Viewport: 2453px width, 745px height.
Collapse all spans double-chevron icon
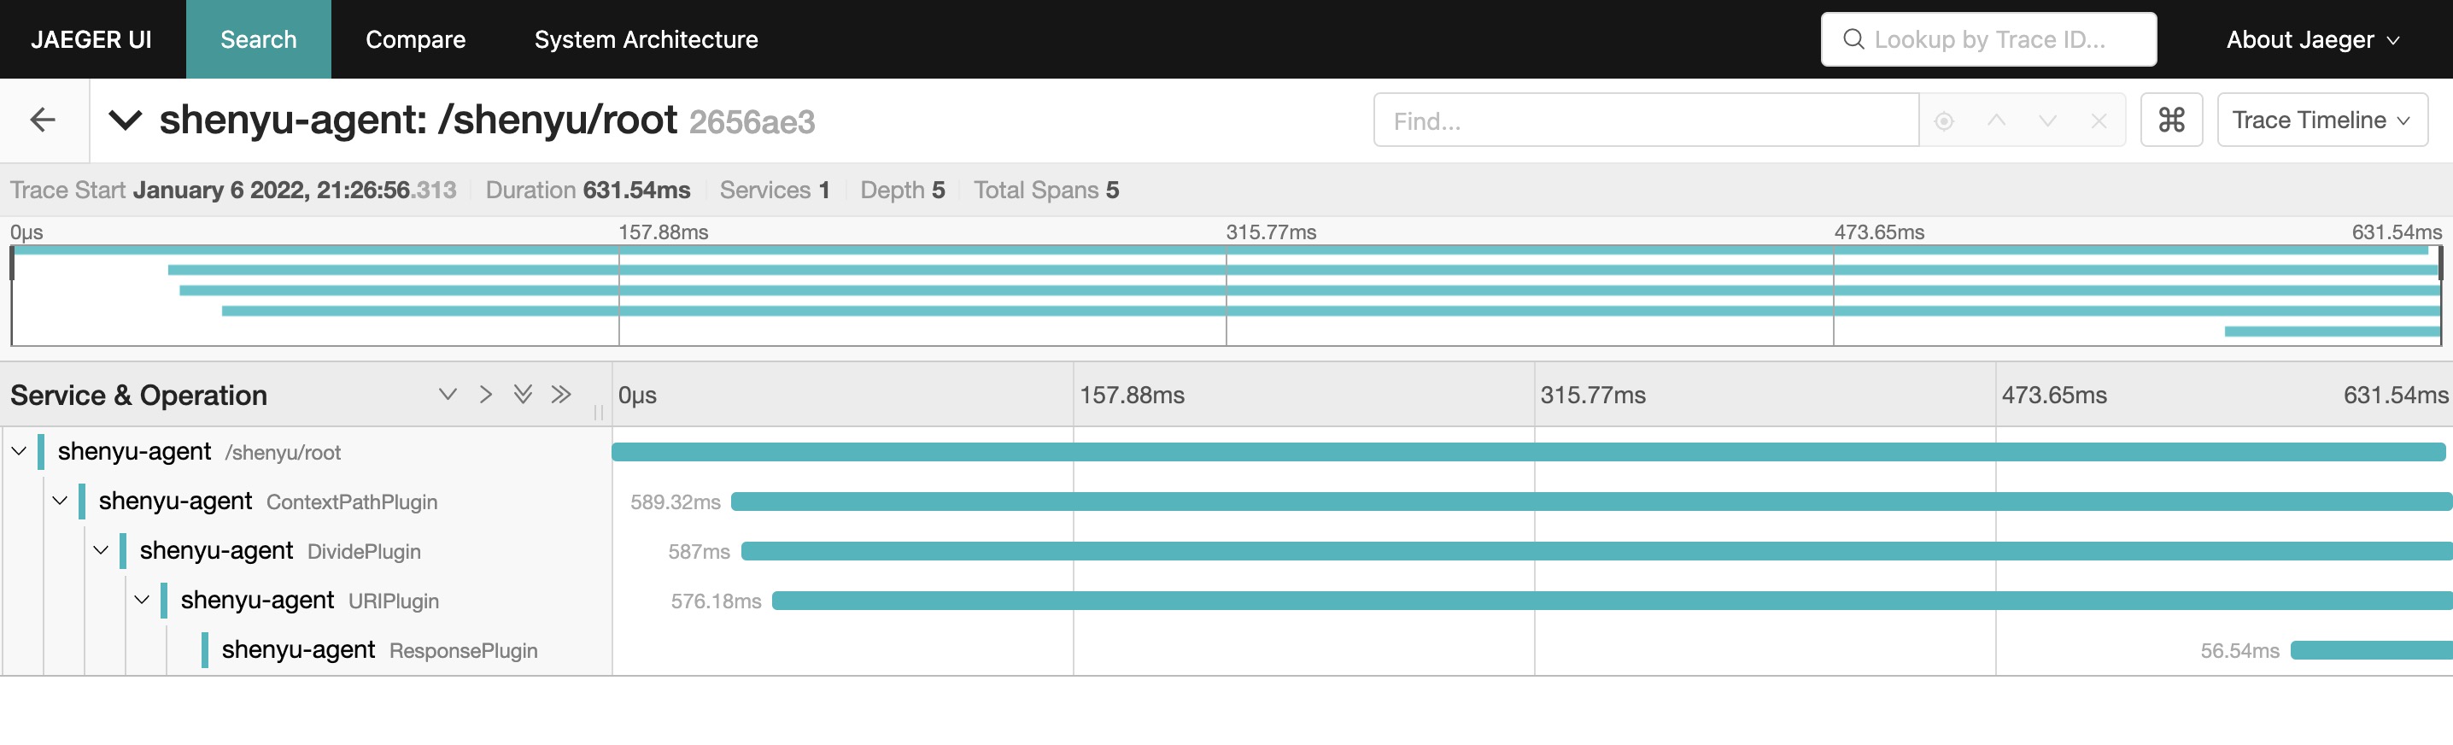[561, 395]
